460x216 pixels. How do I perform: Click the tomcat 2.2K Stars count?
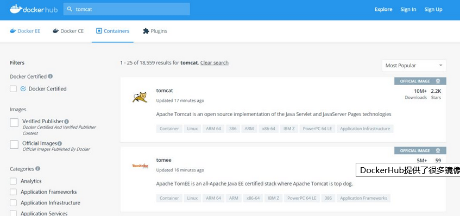(x=436, y=94)
